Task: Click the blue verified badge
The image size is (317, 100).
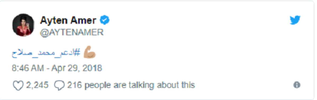Action: click(105, 20)
